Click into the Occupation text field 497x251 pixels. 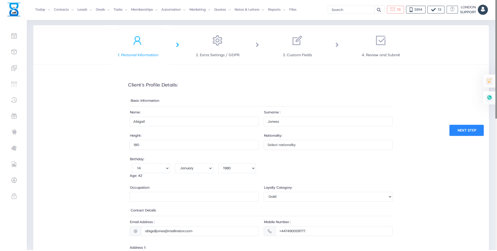pos(194,197)
